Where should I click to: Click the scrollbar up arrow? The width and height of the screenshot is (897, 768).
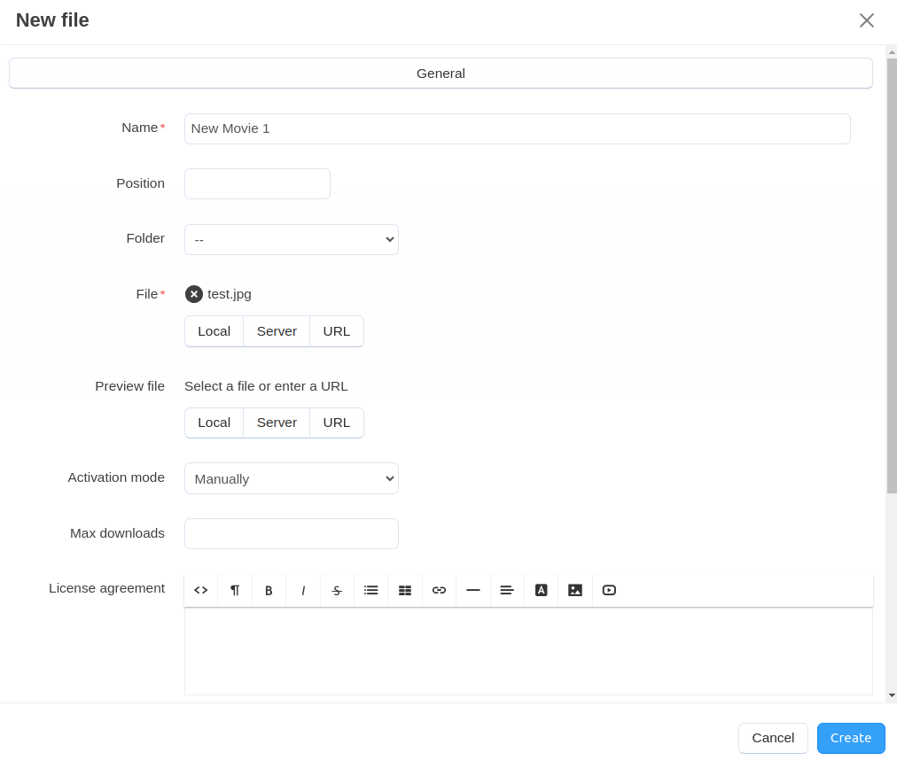click(x=892, y=52)
